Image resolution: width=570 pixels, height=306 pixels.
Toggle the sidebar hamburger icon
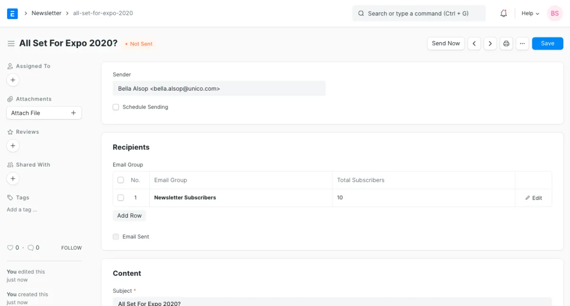click(11, 44)
